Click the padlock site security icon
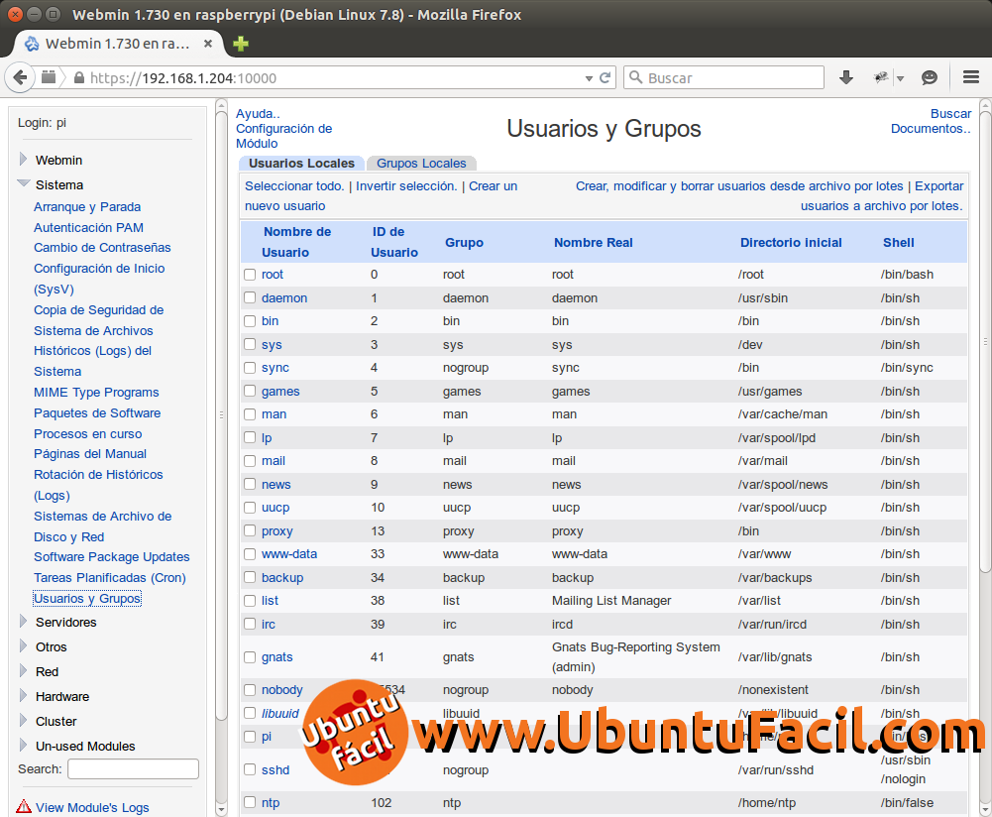The width and height of the screenshot is (992, 817). coord(79,78)
